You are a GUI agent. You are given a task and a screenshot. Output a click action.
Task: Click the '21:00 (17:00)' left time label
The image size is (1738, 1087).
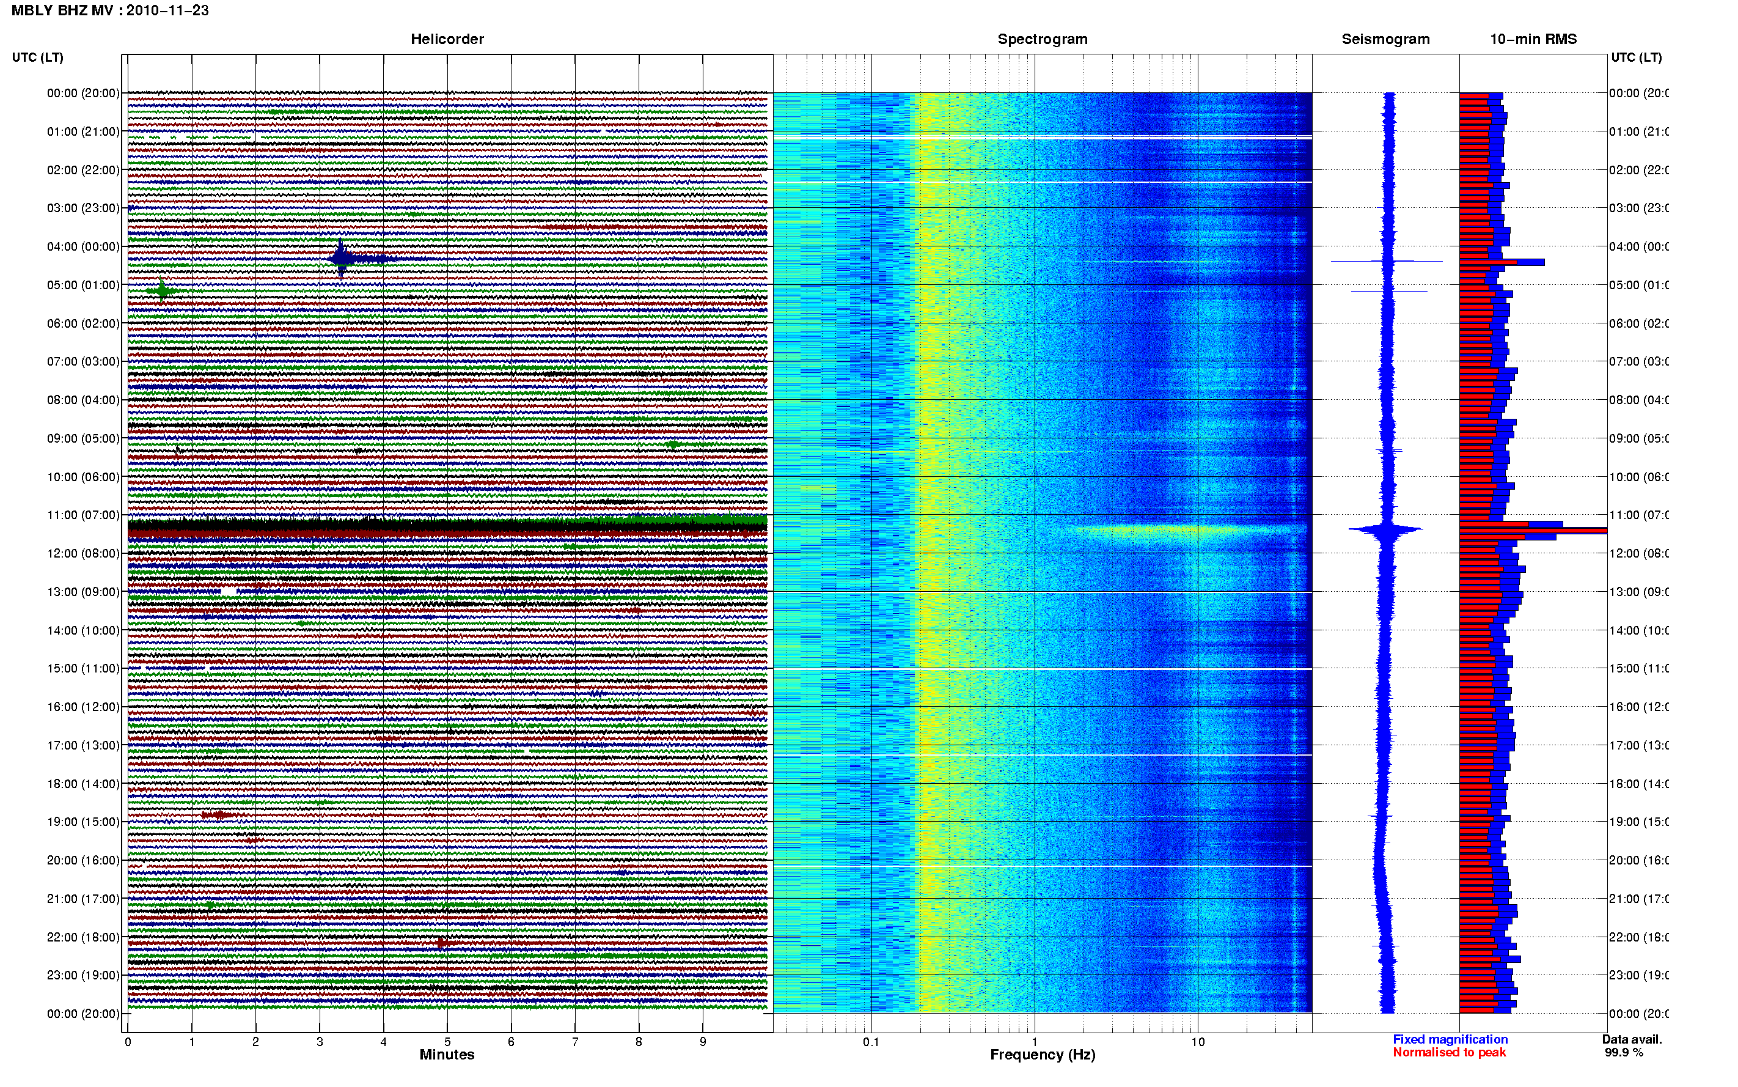[x=83, y=899]
